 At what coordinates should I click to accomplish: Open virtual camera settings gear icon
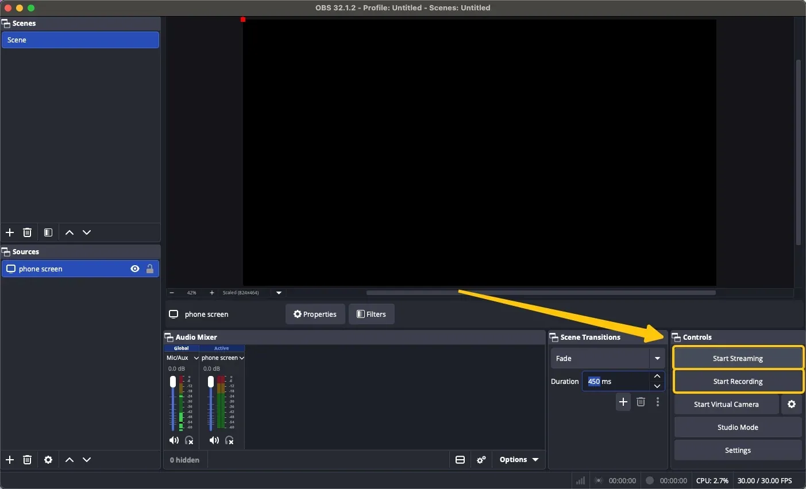click(x=792, y=404)
